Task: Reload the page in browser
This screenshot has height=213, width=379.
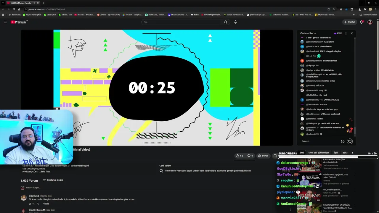Action: (14, 9)
